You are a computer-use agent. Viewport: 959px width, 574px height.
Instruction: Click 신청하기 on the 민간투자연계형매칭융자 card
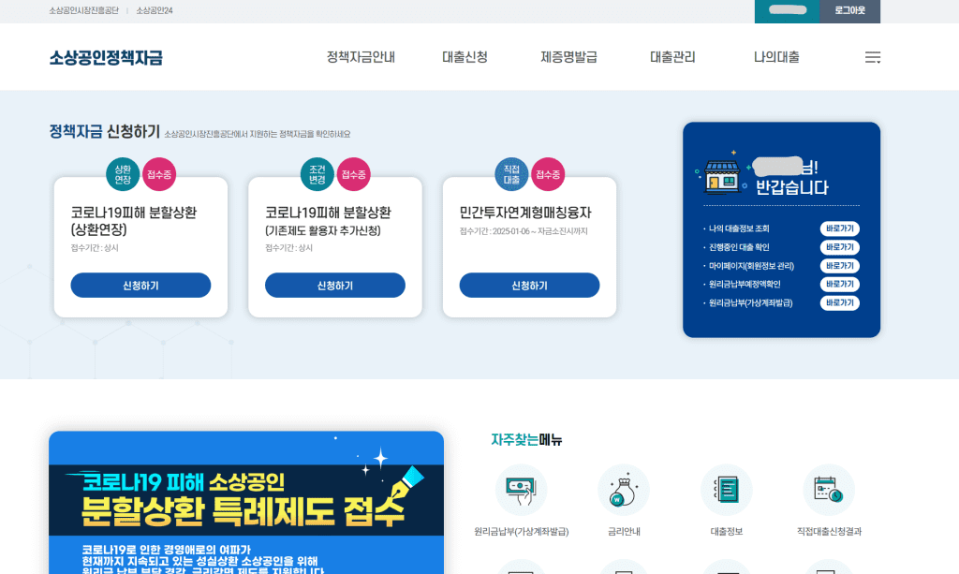point(529,285)
